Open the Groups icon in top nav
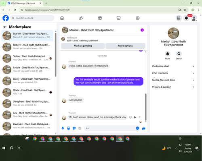This screenshot has width=202, height=161. point(137,18)
